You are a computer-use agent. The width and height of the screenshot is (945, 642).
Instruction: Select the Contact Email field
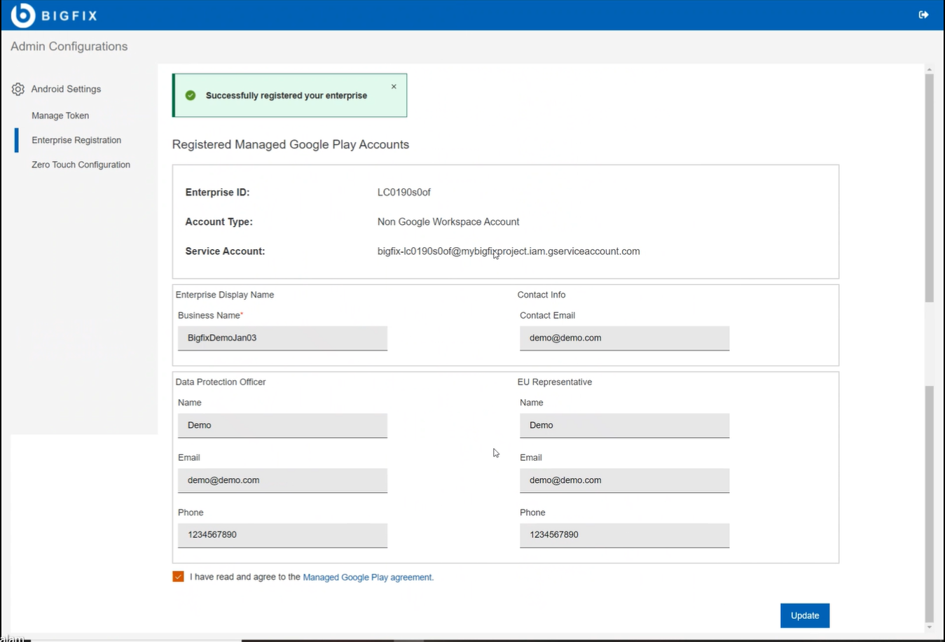click(x=623, y=337)
